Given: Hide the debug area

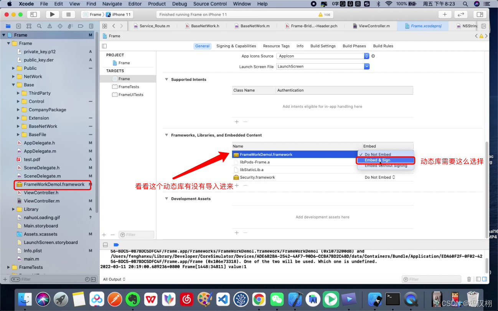Looking at the screenshot, I should coord(106,245).
